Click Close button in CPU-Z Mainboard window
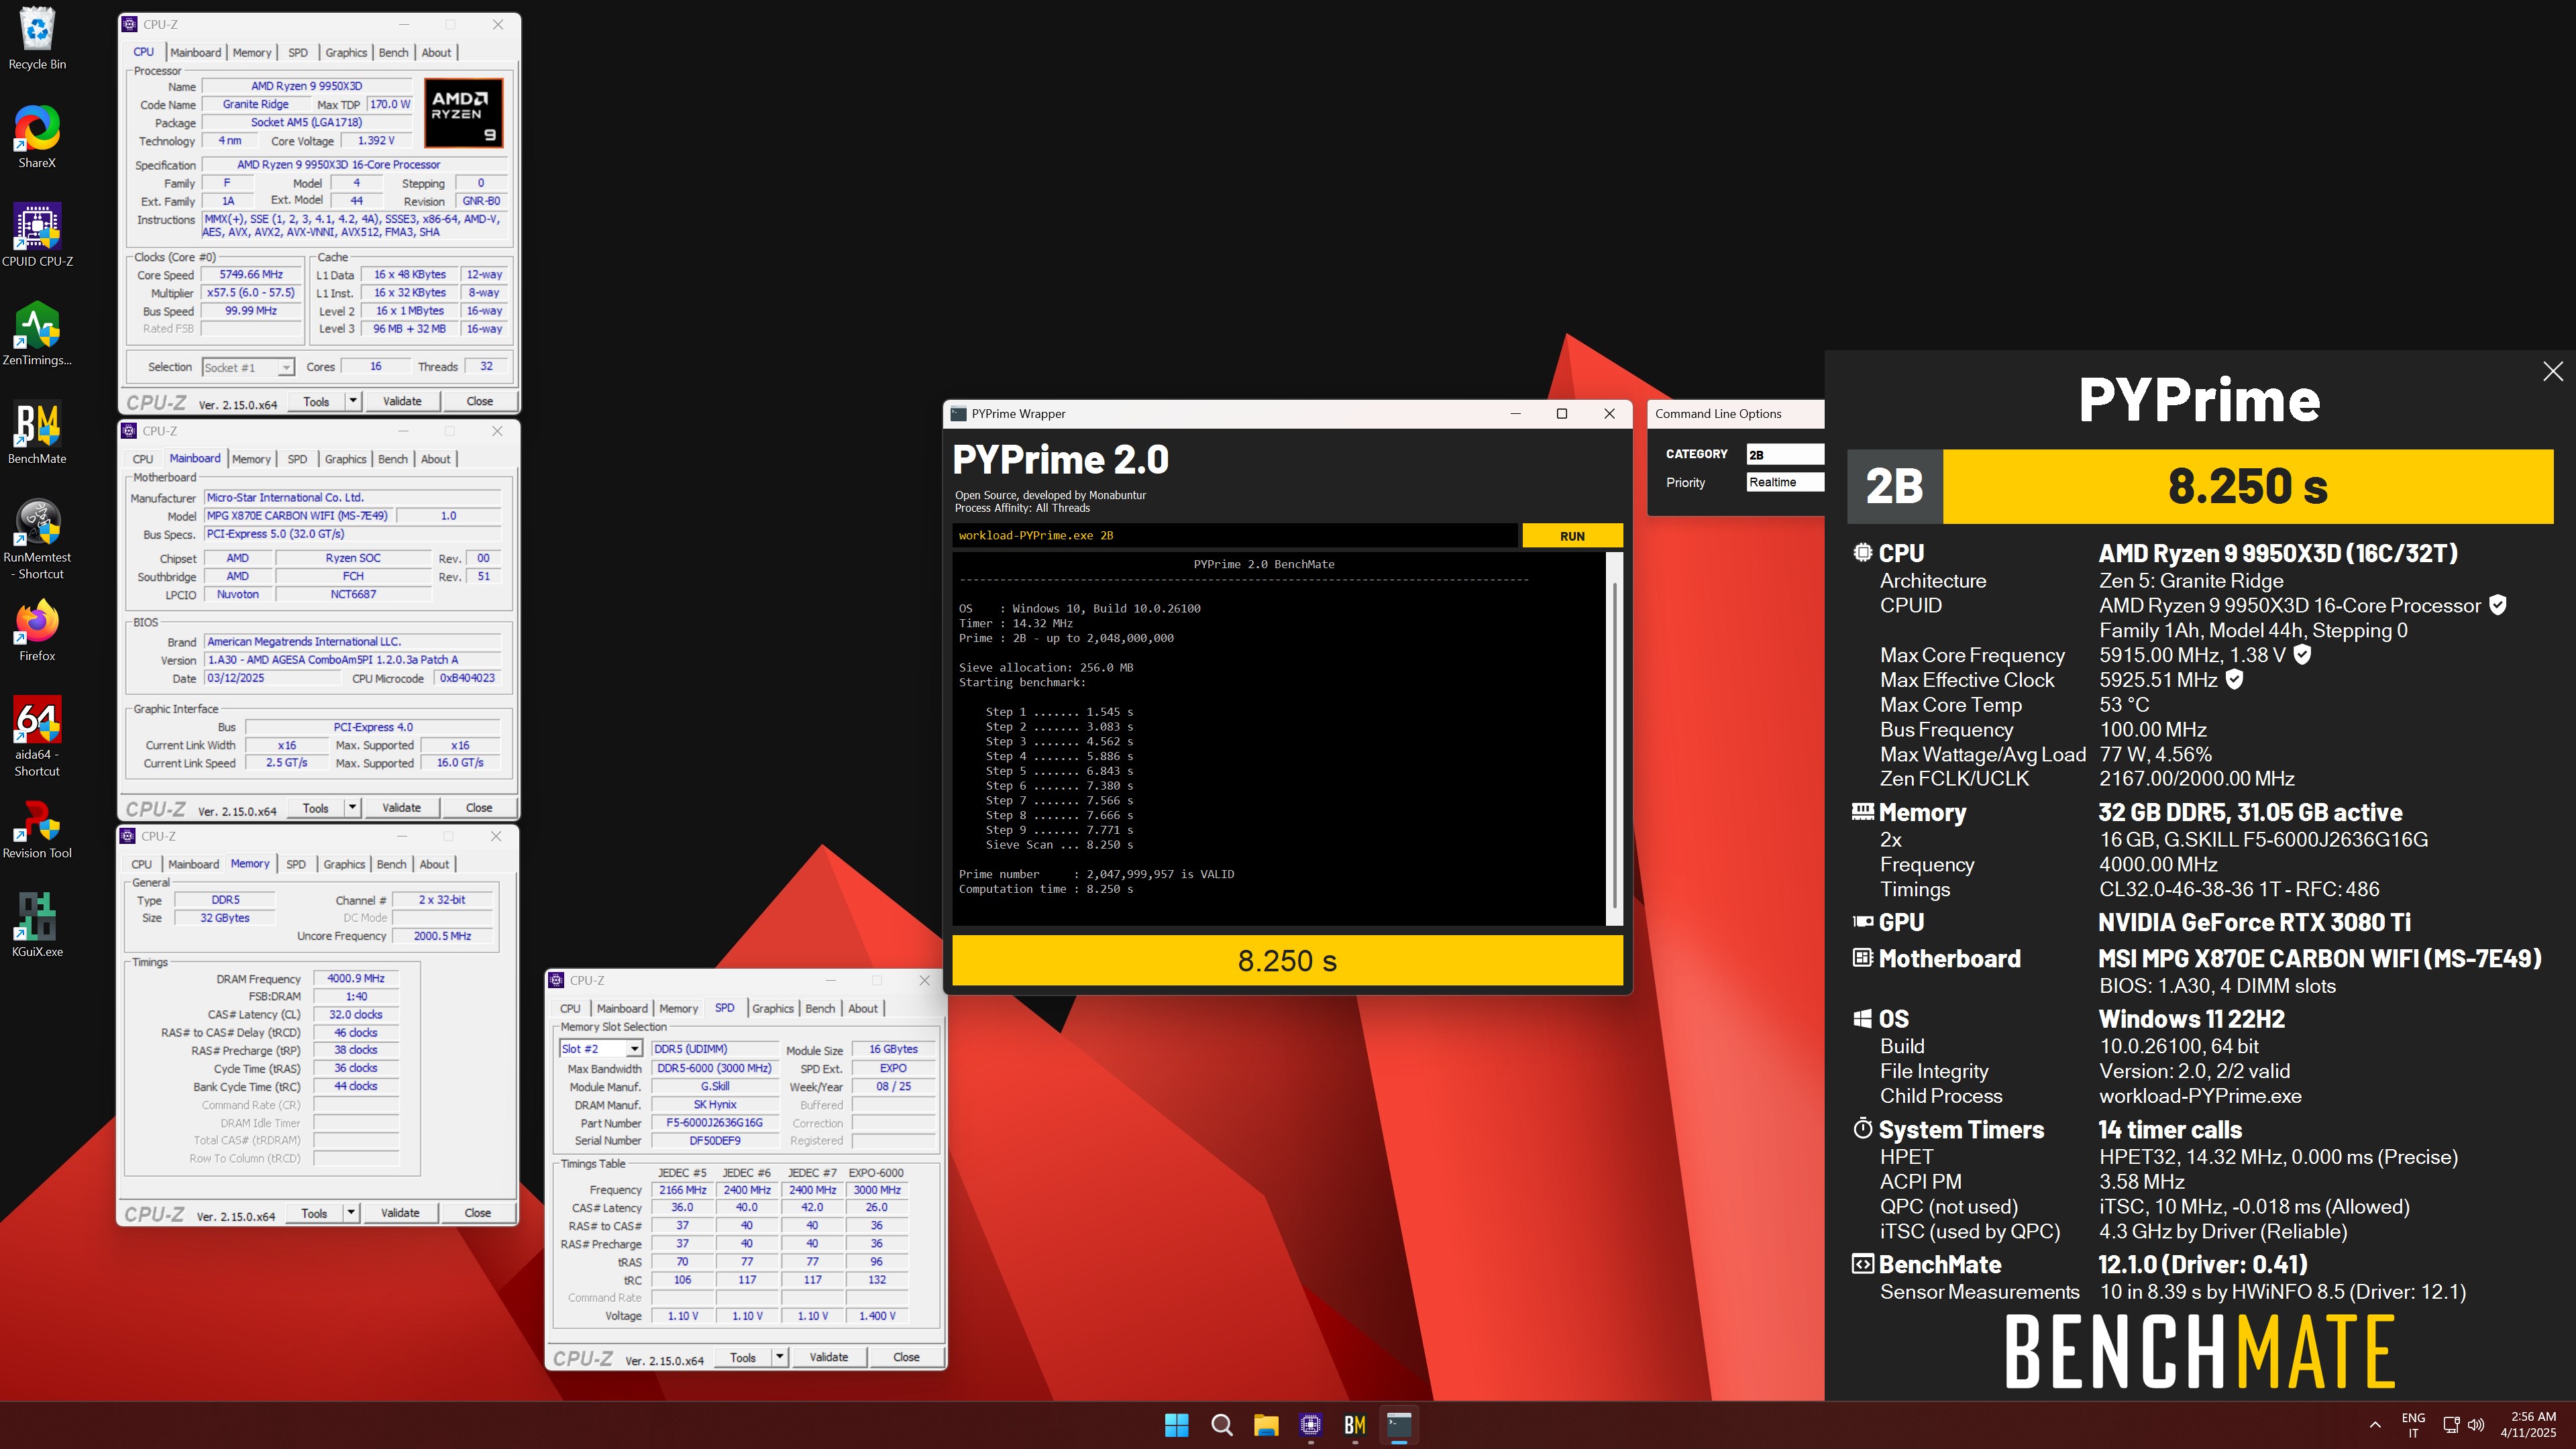This screenshot has height=1449, width=2576. 479,808
